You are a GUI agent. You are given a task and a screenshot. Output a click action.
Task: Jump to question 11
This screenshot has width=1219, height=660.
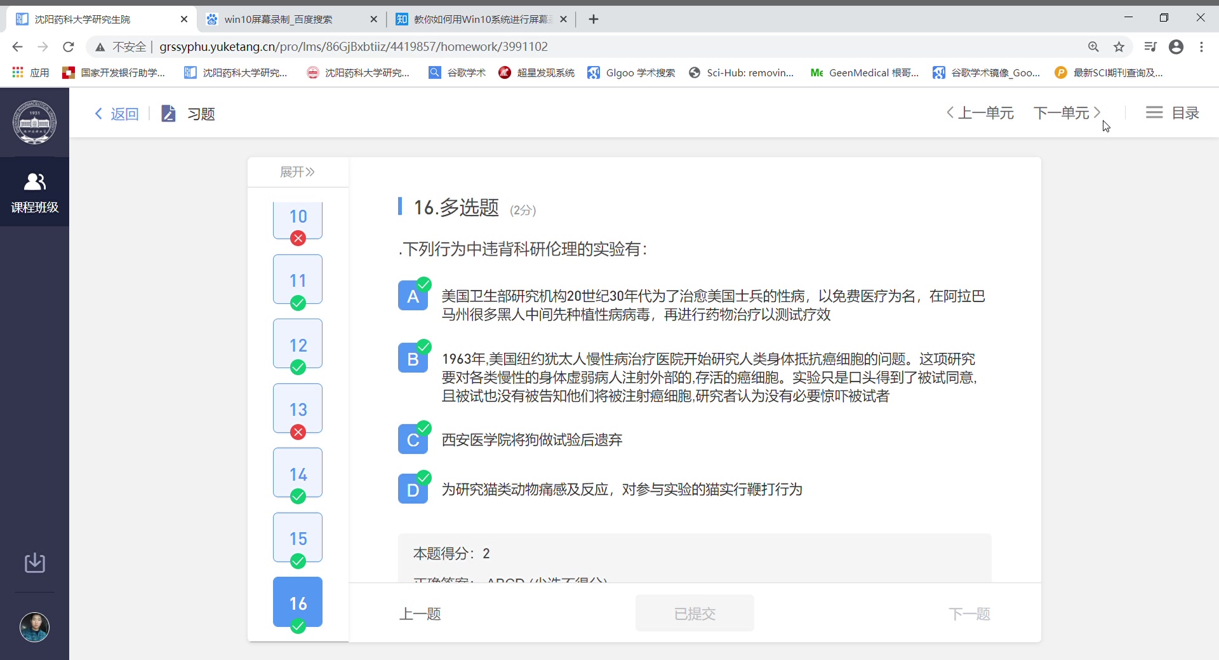pyautogui.click(x=298, y=280)
